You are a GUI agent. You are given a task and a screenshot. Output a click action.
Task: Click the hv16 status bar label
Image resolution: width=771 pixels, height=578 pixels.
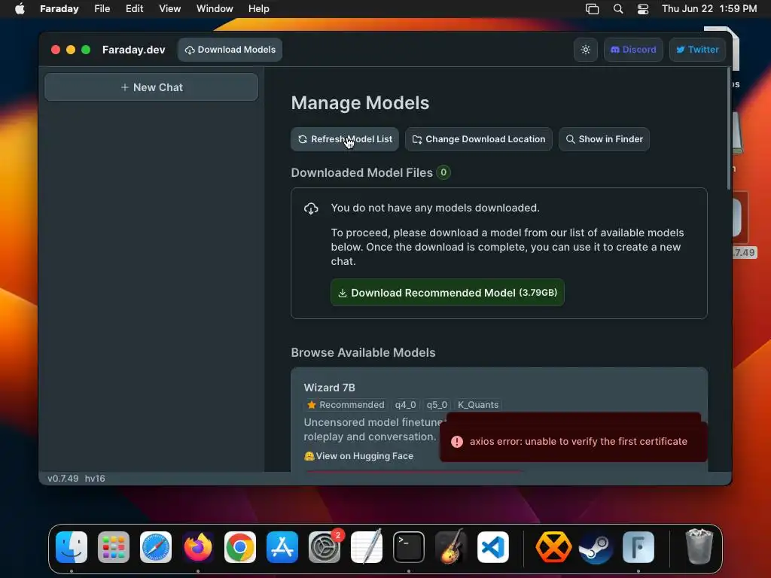point(95,478)
